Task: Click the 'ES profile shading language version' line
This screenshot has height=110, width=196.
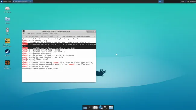Action: [x=56, y=64]
